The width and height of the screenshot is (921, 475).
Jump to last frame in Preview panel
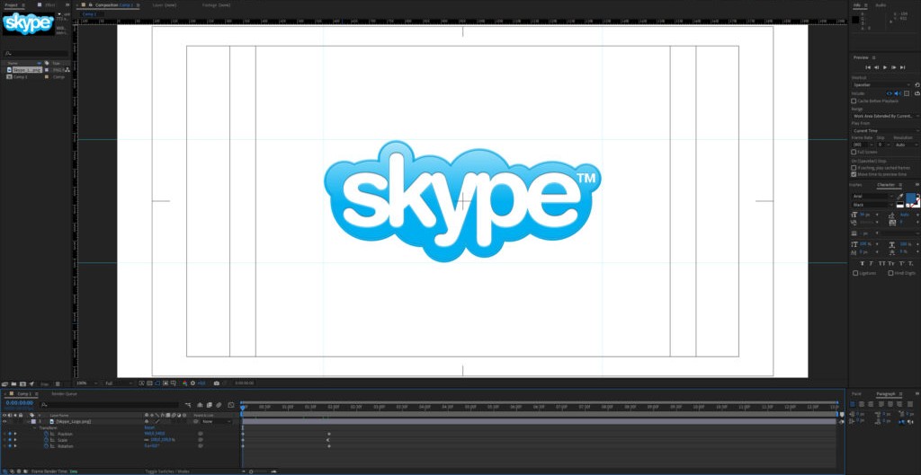(x=903, y=66)
